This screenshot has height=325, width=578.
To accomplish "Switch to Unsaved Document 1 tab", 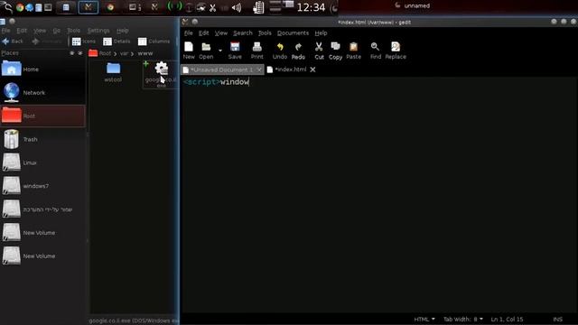I will pyautogui.click(x=222, y=70).
